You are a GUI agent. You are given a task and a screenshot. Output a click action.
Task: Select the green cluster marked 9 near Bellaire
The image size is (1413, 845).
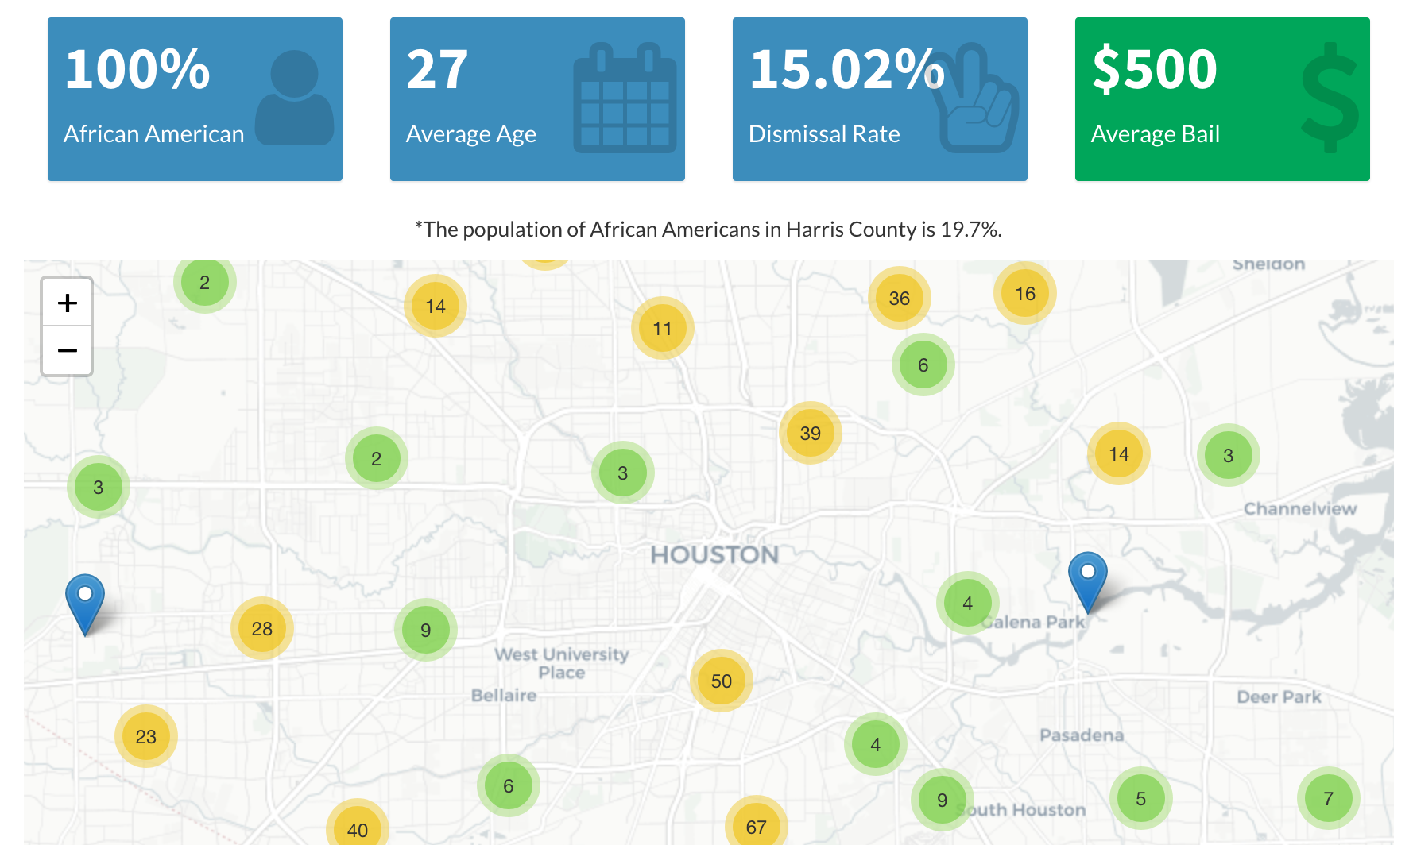[426, 630]
